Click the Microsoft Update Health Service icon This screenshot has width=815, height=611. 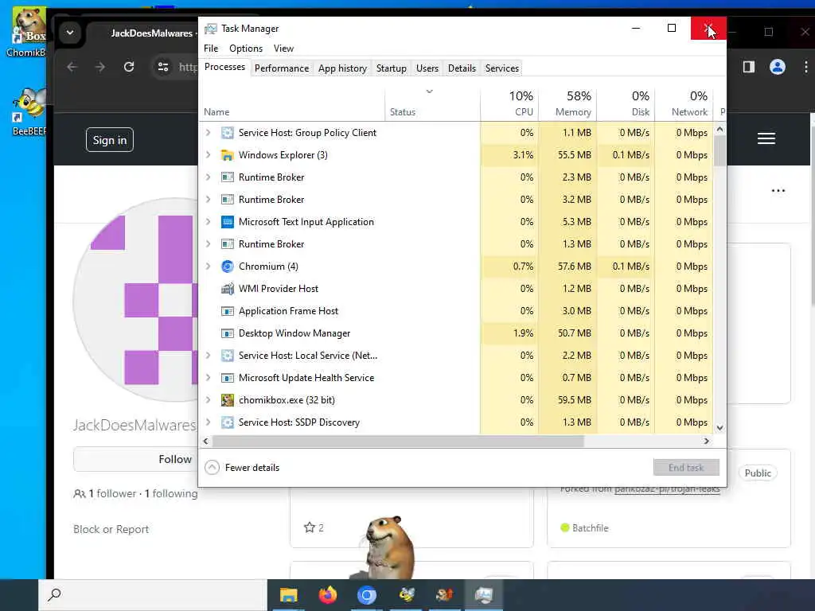(227, 378)
